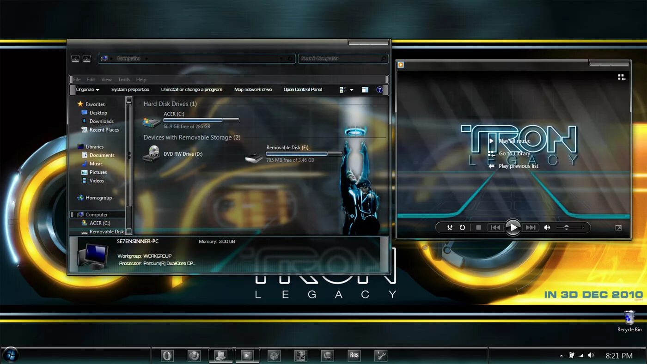647x364 pixels.
Task: Open the Start orb
Action: click(x=10, y=355)
